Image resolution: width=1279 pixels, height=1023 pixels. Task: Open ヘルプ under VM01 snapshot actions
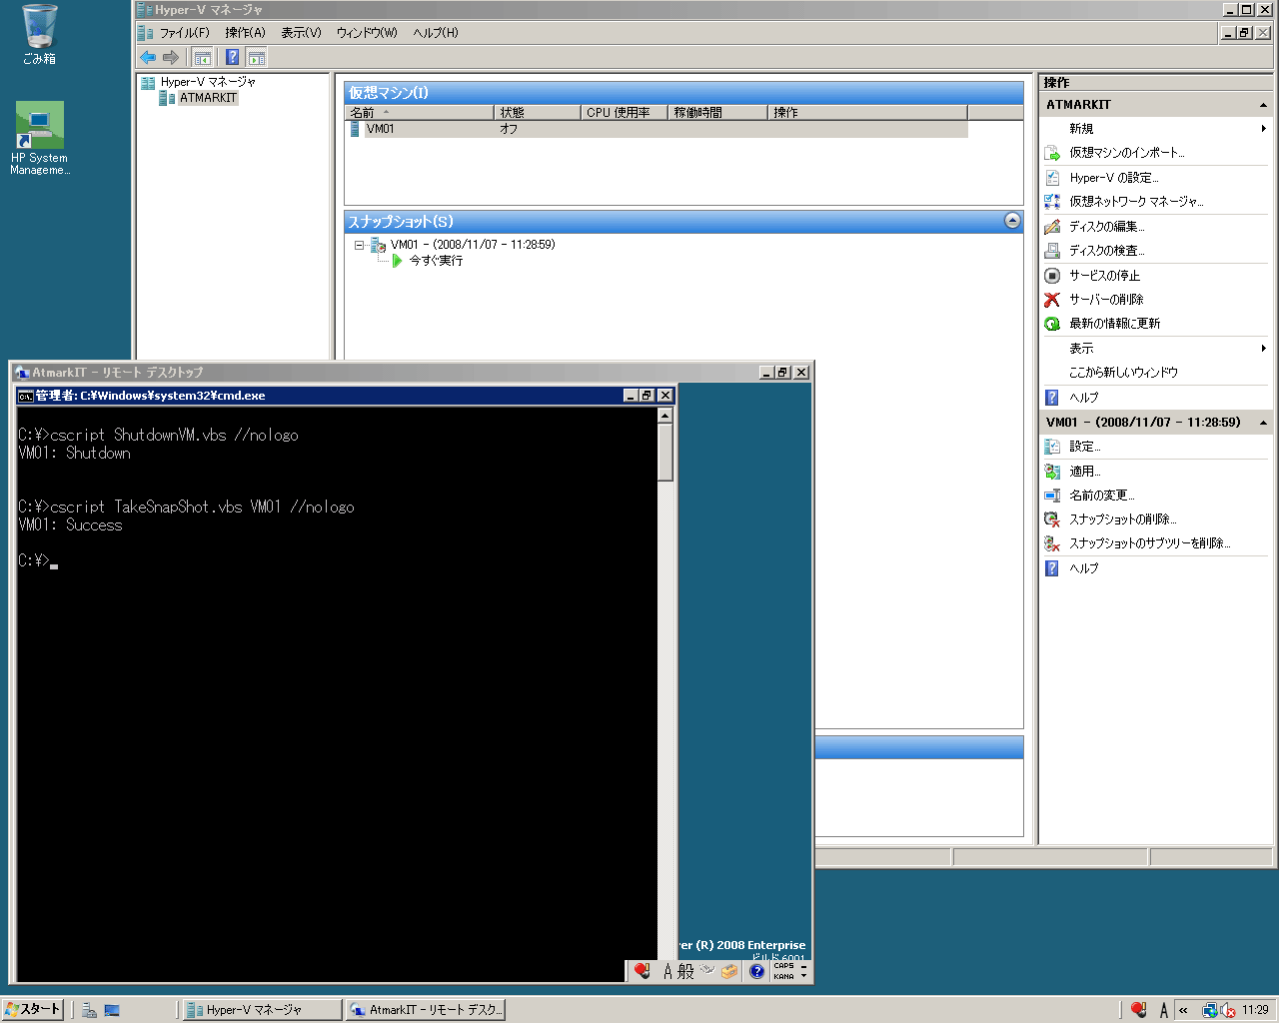1083,568
